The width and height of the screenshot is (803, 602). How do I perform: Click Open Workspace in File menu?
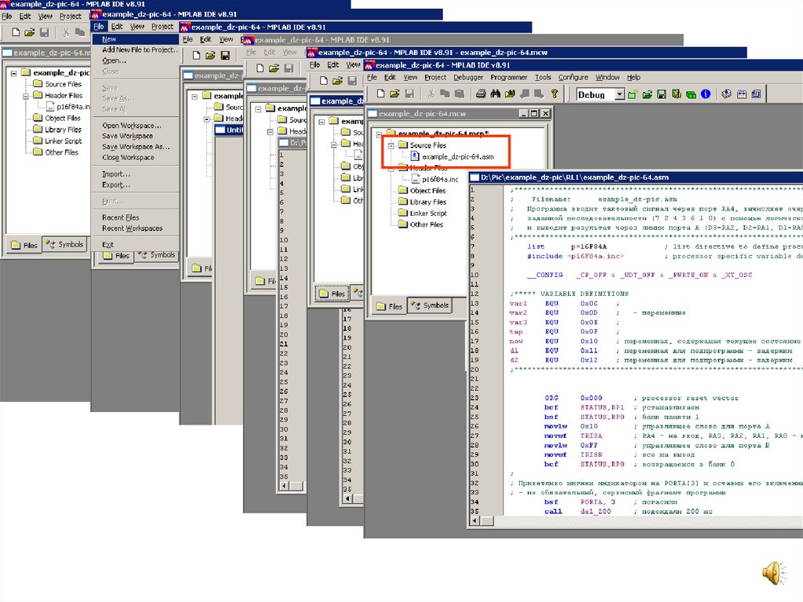(x=132, y=126)
